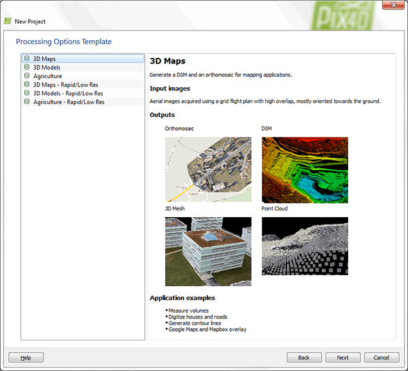Click the database icon beside 3D Models
408x371 pixels.
[27, 67]
